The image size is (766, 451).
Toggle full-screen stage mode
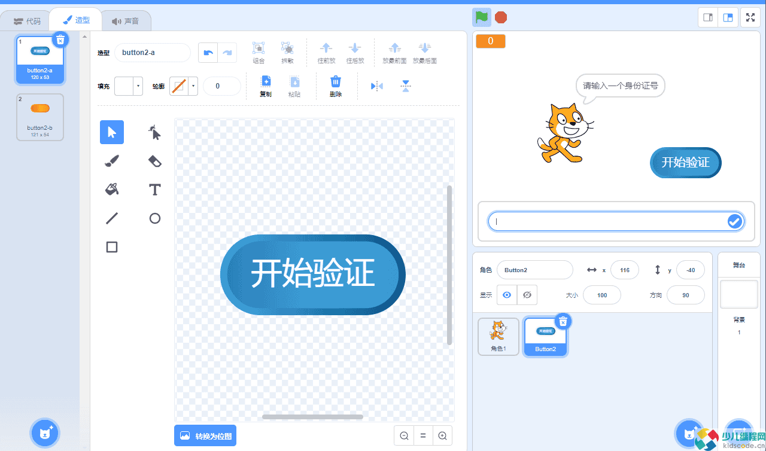(750, 17)
